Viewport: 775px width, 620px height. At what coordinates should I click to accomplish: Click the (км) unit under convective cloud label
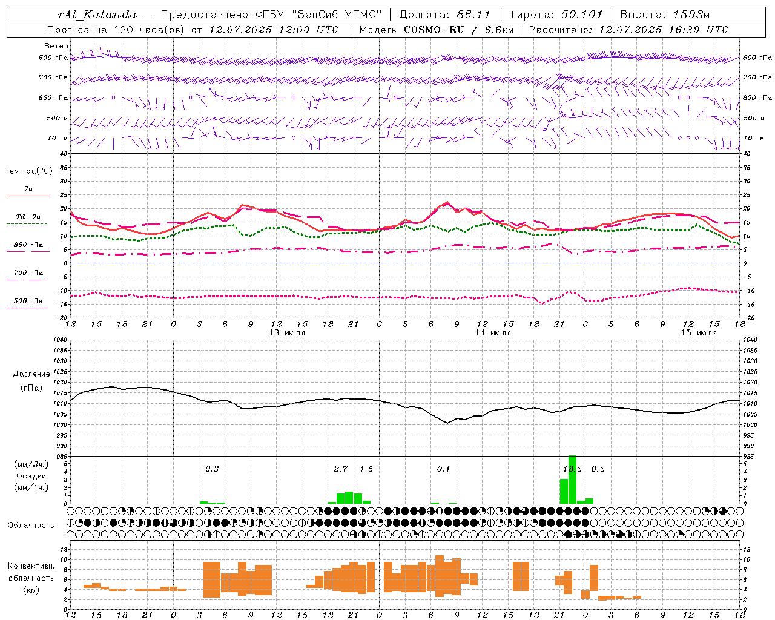pyautogui.click(x=31, y=590)
